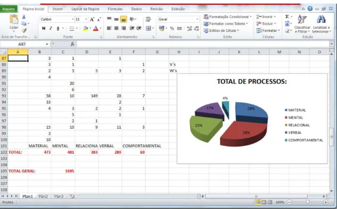Click Classificar e Filtrar button
337x209 pixels.
[302, 23]
